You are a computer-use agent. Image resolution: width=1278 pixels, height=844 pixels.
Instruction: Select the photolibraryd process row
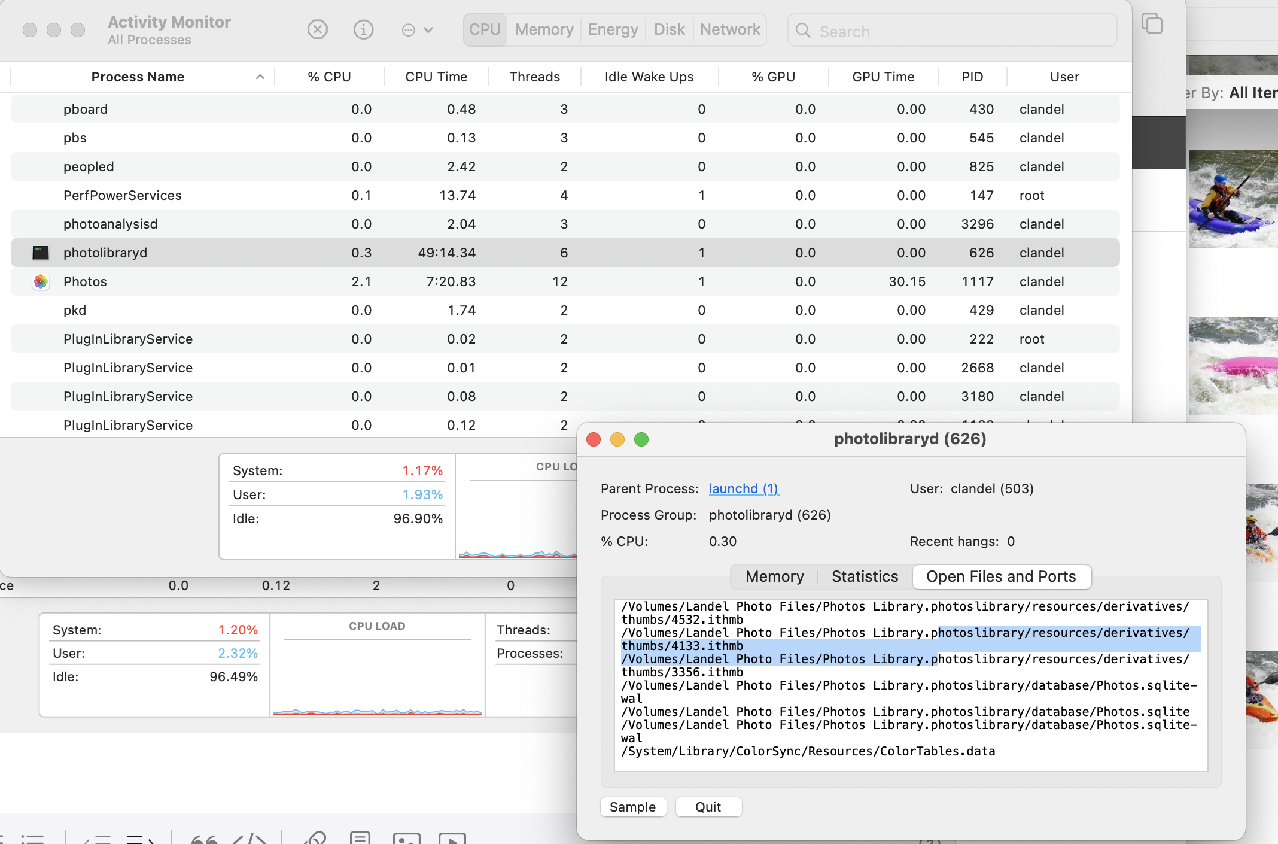coord(565,253)
